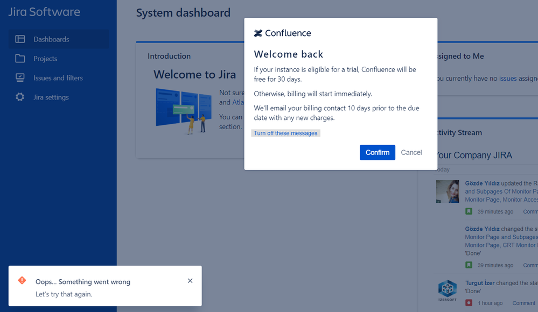
Task: Click the Dashboards icon in sidebar
Action: [x=20, y=39]
